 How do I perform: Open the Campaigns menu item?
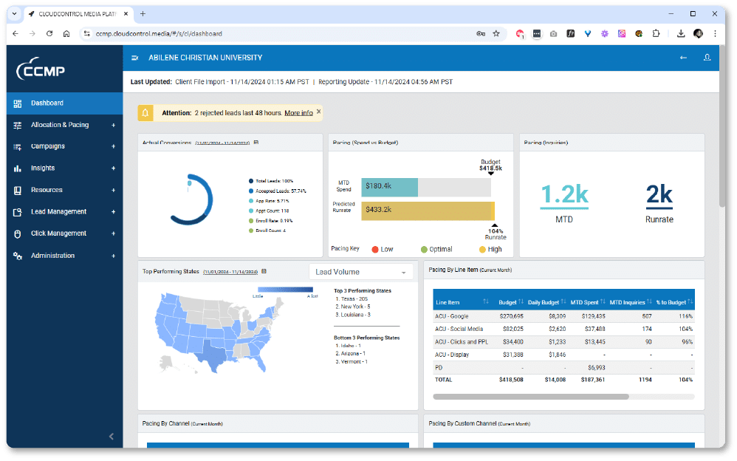[x=64, y=146]
